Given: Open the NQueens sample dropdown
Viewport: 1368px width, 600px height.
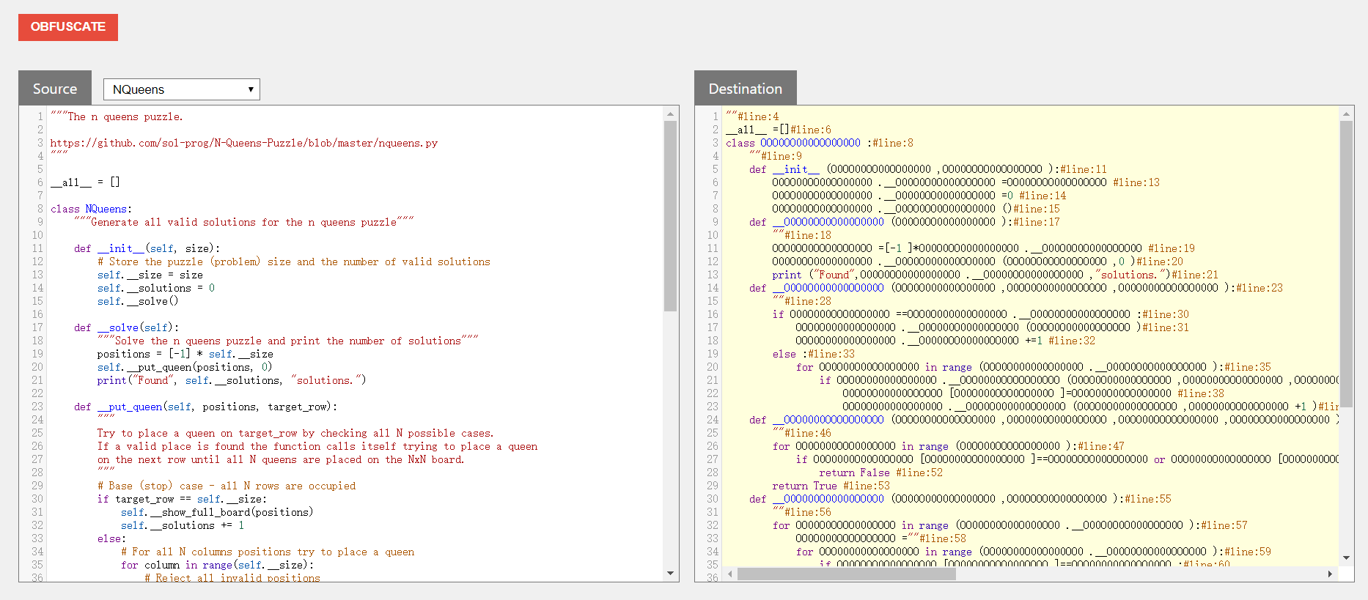Looking at the screenshot, I should (x=182, y=89).
